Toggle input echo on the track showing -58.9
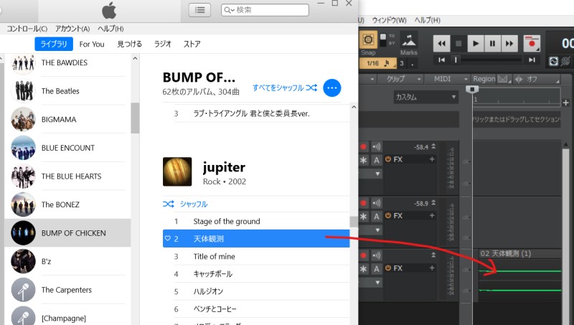 point(376,203)
